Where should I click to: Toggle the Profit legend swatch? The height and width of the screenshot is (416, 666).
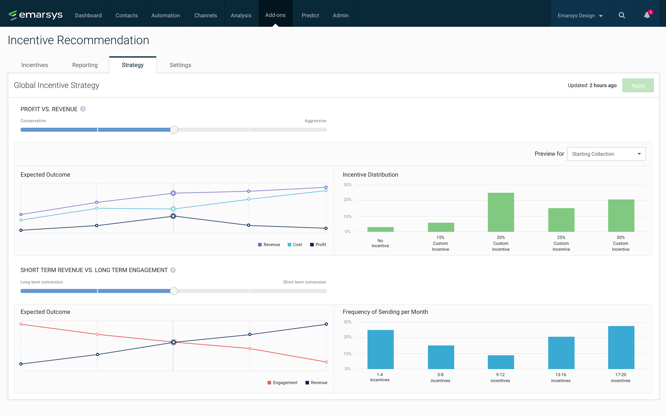click(312, 245)
